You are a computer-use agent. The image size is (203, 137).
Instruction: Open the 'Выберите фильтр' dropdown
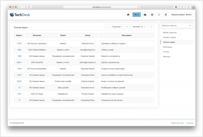[177, 25]
